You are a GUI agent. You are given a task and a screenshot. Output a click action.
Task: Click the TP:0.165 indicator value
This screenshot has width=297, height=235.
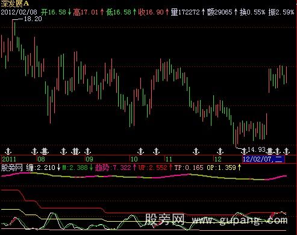189,168
